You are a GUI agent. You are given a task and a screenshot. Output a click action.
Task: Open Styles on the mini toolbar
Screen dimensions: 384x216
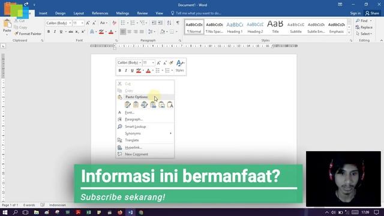pos(179,66)
